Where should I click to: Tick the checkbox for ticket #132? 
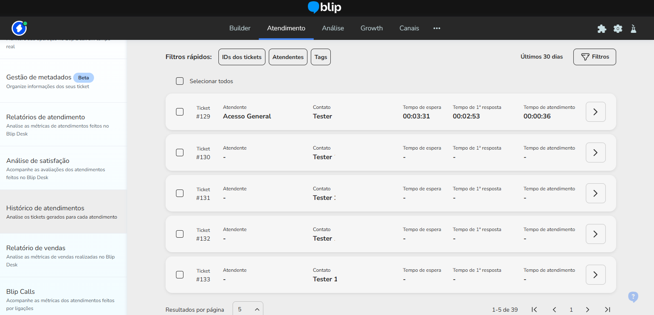[180, 234]
